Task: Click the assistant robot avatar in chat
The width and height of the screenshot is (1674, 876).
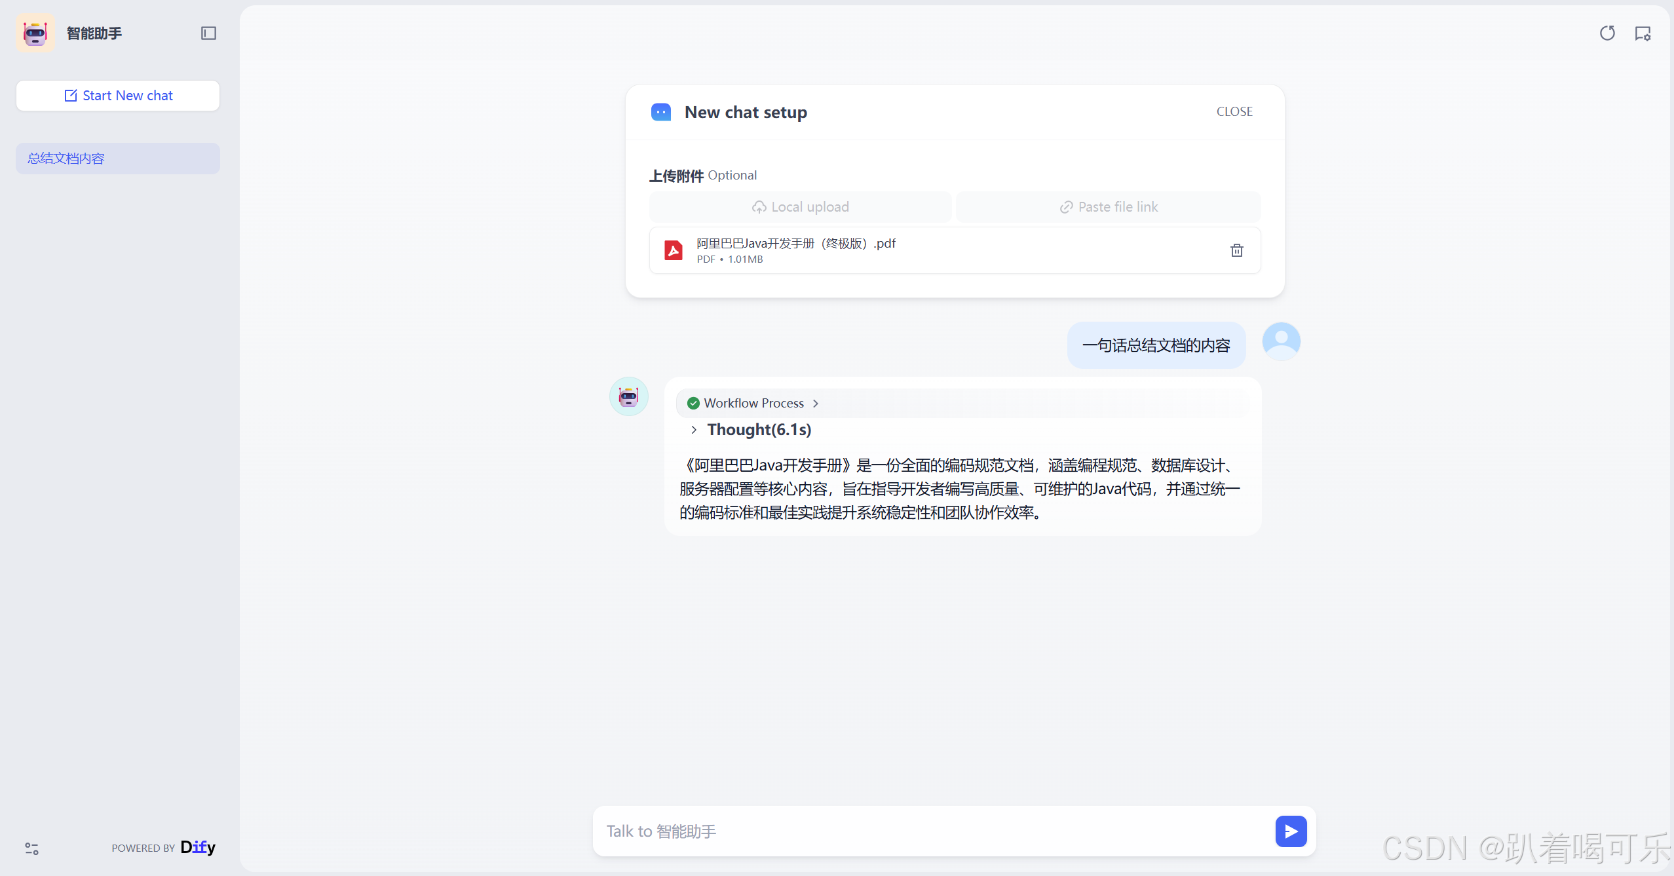Action: pyautogui.click(x=628, y=396)
